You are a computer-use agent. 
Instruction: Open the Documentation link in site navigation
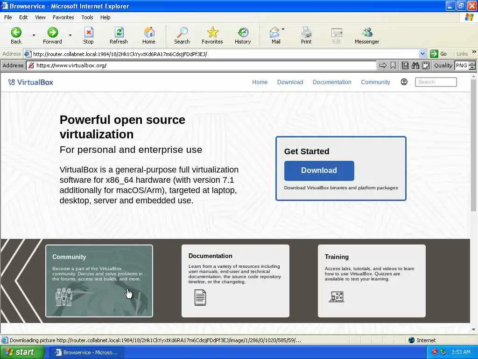332,82
